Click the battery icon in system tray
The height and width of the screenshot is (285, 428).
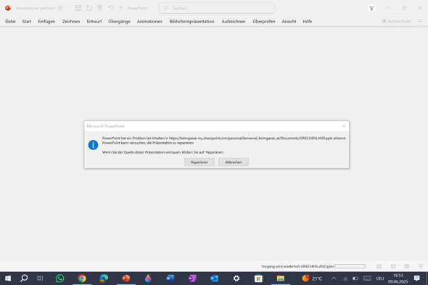point(355,278)
